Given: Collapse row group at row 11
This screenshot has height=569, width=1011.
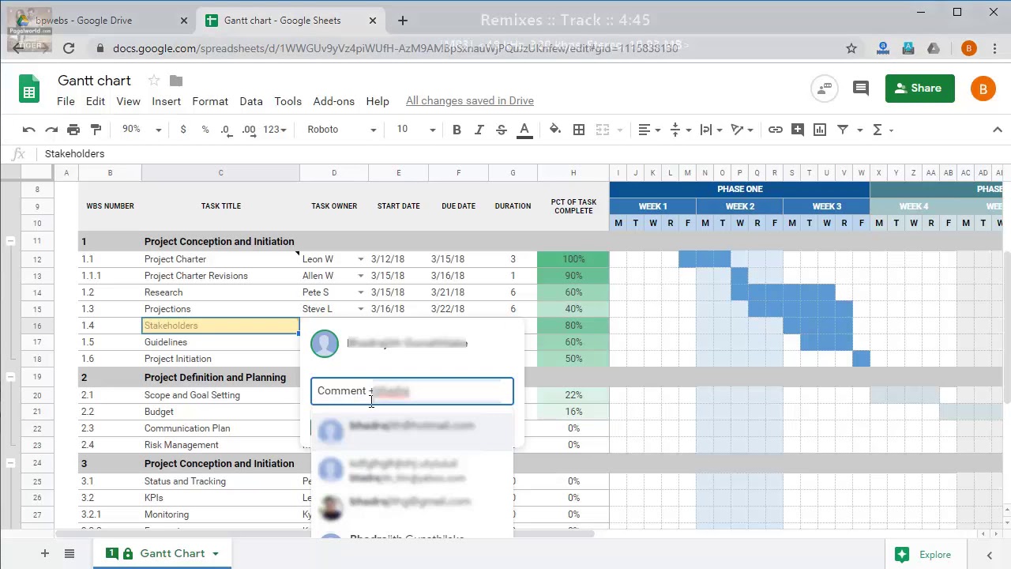Looking at the screenshot, I should (10, 241).
